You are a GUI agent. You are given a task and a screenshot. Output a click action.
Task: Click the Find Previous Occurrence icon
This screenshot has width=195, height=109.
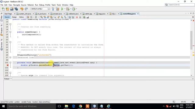(x=45, y=17)
